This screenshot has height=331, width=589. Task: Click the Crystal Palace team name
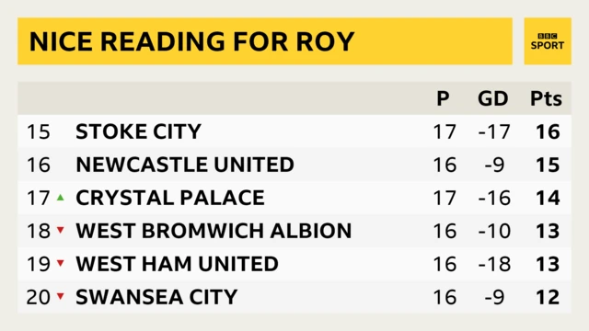[170, 198]
